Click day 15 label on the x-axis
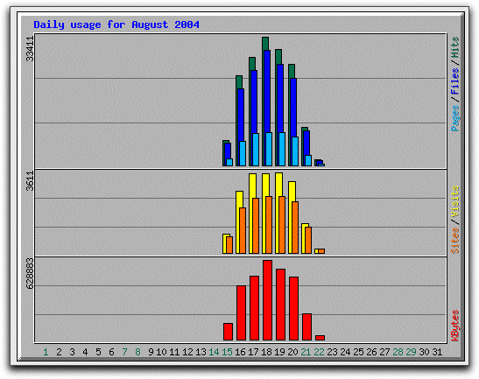The width and height of the screenshot is (479, 379). pyautogui.click(x=227, y=352)
